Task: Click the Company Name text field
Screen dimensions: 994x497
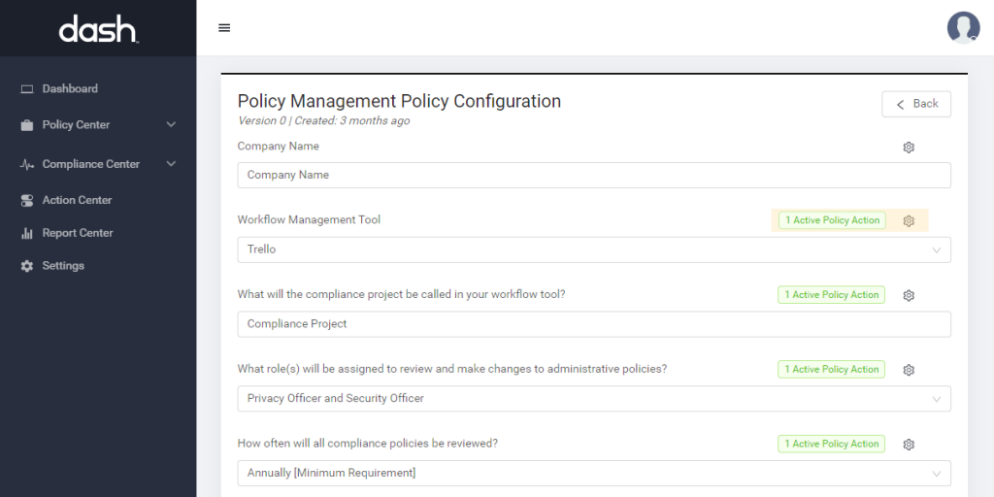Action: pyautogui.click(x=594, y=175)
